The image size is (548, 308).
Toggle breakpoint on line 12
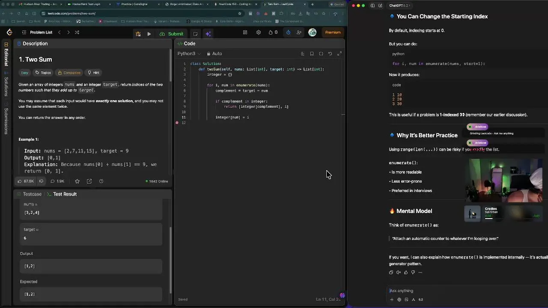click(x=177, y=123)
